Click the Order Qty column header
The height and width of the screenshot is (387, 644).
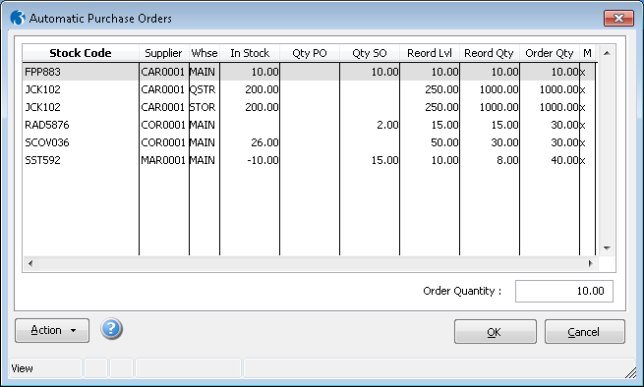tap(550, 53)
